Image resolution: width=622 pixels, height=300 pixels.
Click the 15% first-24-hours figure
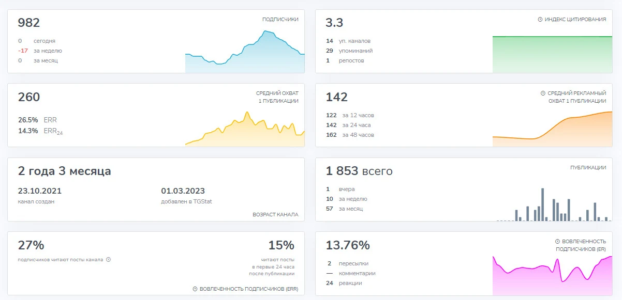pos(281,245)
